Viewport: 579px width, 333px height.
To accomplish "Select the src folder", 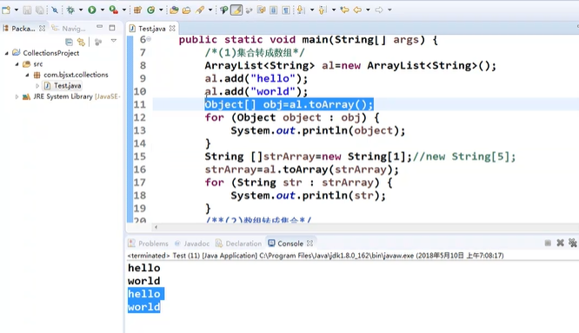I will (x=38, y=63).
